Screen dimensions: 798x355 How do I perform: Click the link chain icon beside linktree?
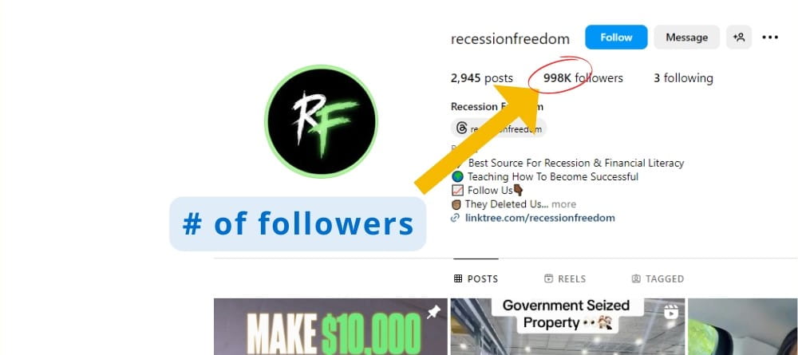click(x=456, y=218)
